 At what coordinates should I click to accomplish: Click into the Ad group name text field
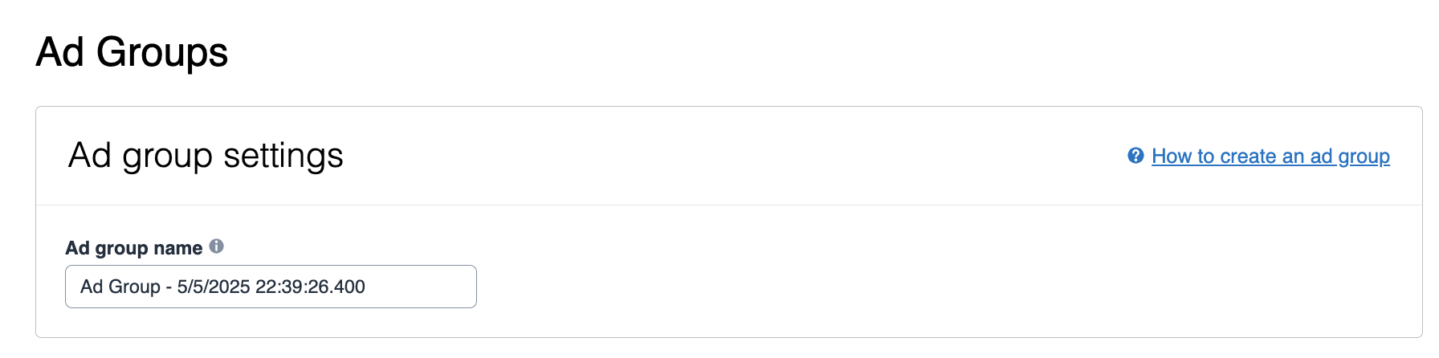click(271, 287)
